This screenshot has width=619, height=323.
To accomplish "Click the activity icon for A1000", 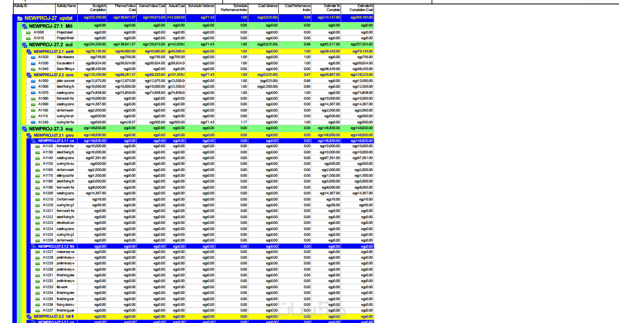I will tap(28, 33).
